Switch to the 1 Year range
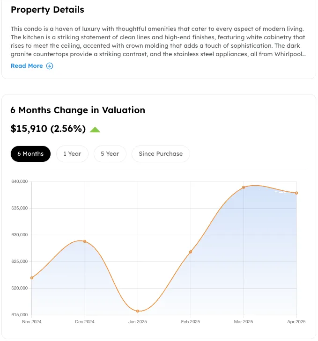Image resolution: width=318 pixels, height=341 pixels. click(72, 154)
